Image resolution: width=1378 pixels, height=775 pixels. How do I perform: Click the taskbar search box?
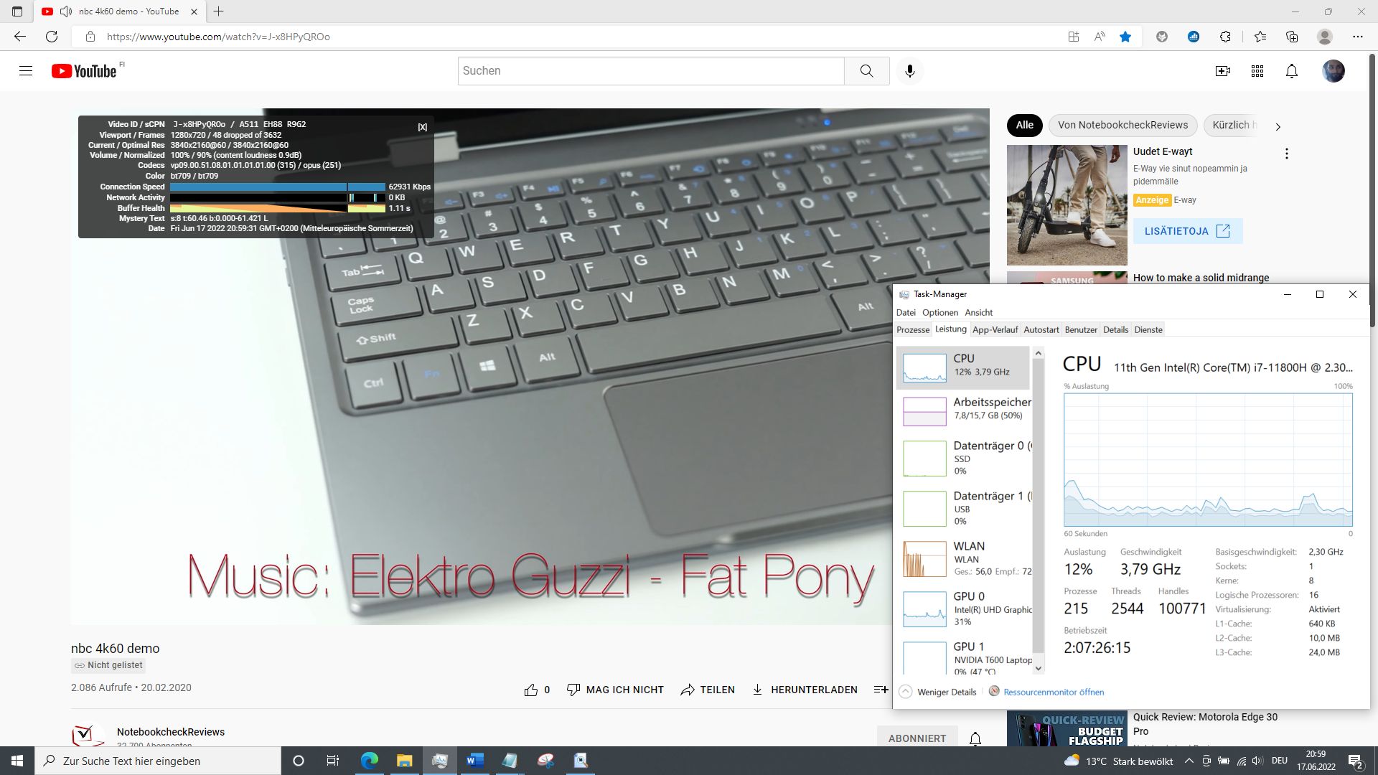(x=158, y=761)
